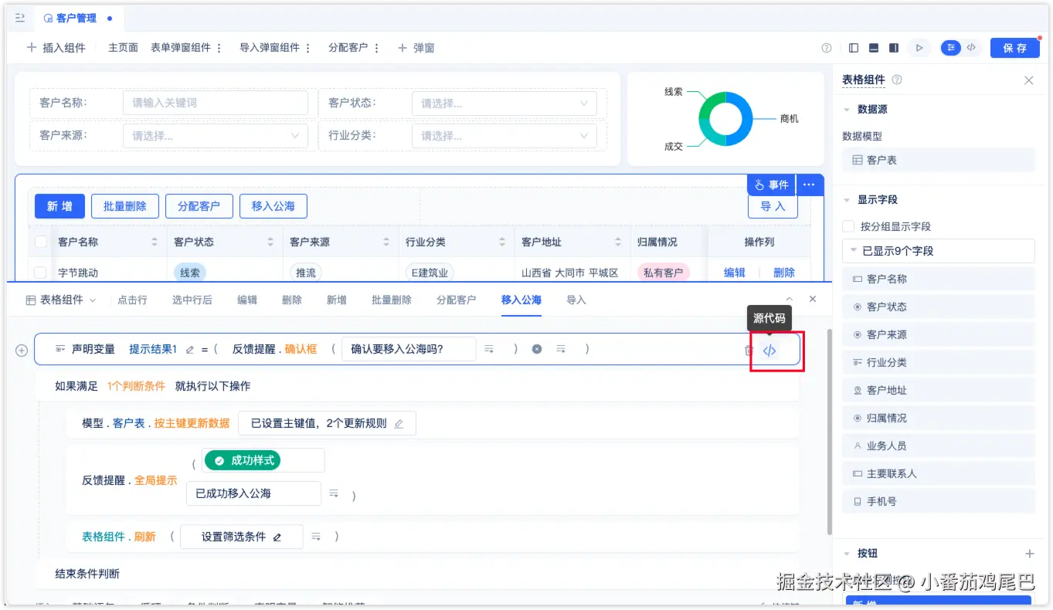Add a step using the plus circle icon

pos(22,351)
